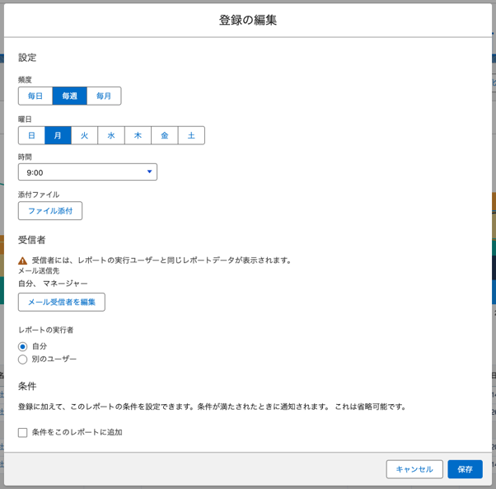Choose 月 (Monday) as day

[58, 135]
